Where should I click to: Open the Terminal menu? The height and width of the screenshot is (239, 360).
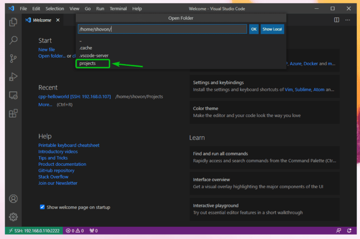(118, 9)
